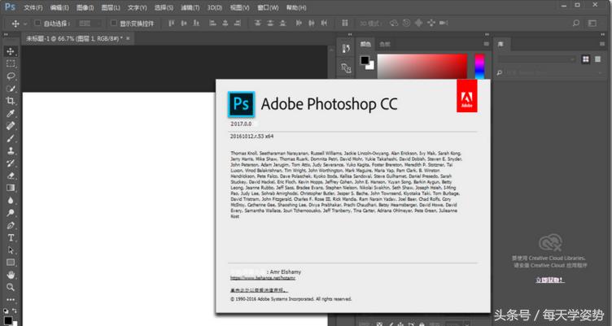This screenshot has width=612, height=326.
Task: Open the Edit Toolbar three-dots button
Action: (x=11, y=299)
